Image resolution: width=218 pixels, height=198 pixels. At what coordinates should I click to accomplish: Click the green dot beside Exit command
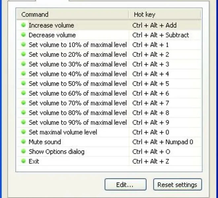pos(23,161)
